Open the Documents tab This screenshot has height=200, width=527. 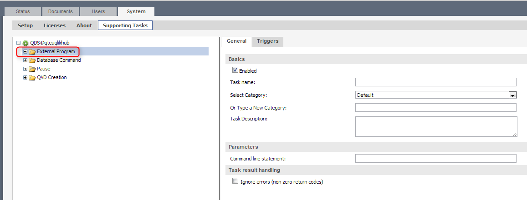pyautogui.click(x=61, y=11)
